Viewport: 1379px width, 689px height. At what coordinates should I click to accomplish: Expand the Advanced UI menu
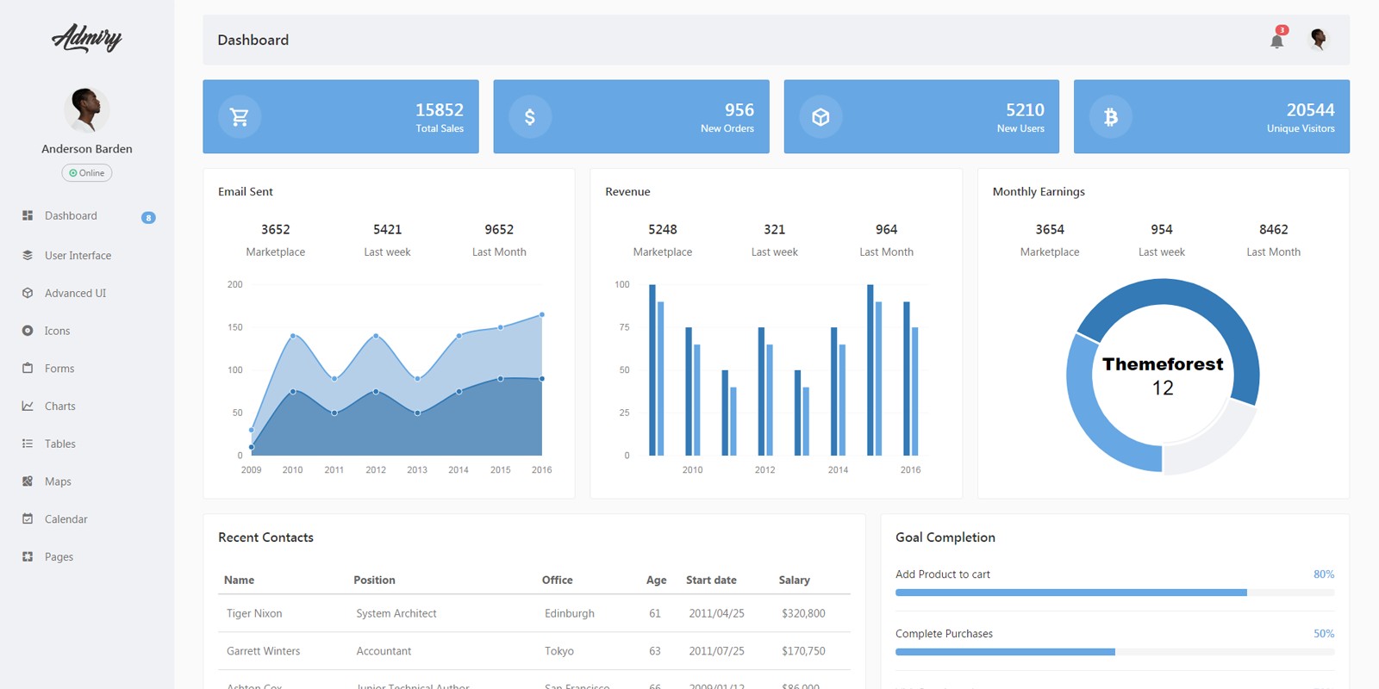[x=75, y=294]
